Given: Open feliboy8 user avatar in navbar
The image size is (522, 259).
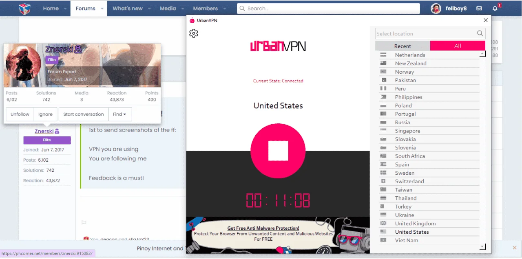Looking at the screenshot, I should (436, 9).
